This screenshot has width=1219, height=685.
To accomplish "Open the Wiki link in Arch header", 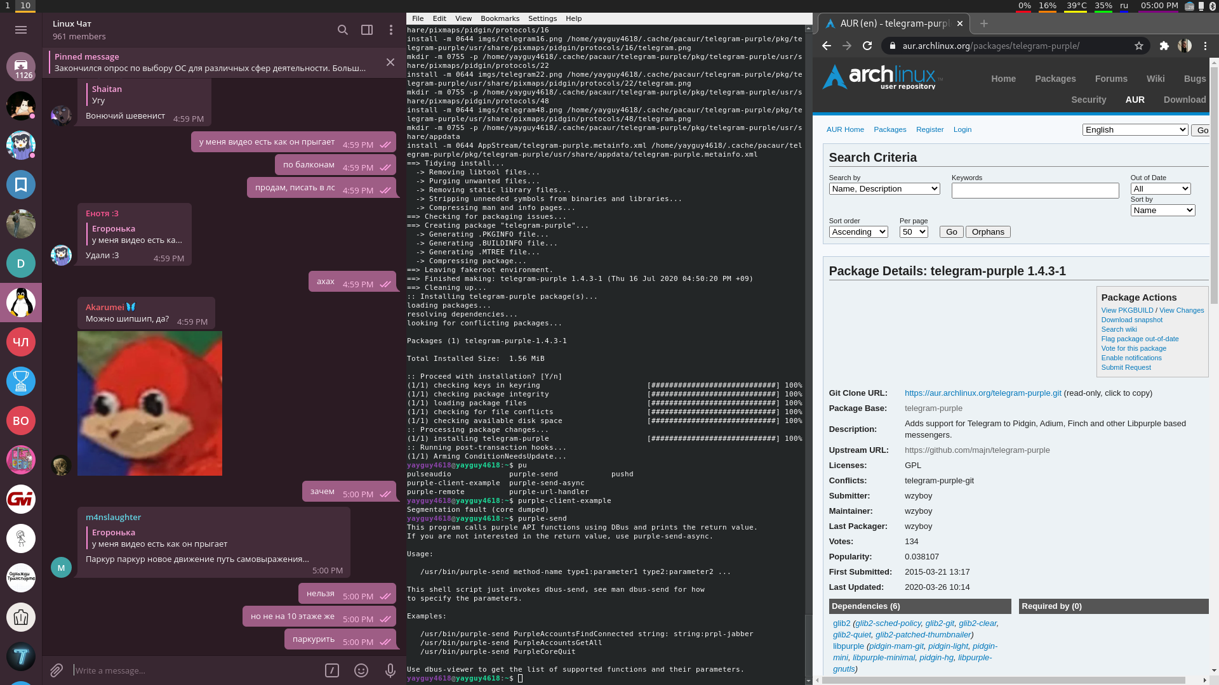I will pos(1156,79).
